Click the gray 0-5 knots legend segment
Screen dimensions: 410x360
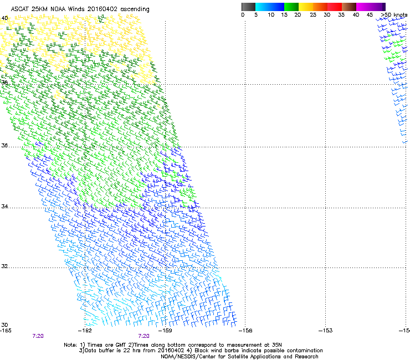pyautogui.click(x=248, y=7)
